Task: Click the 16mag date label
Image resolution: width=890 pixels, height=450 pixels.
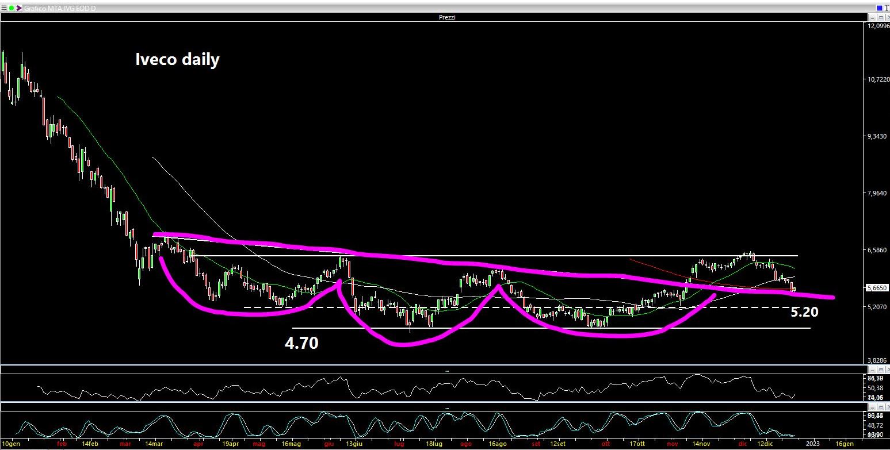Action: coord(292,444)
